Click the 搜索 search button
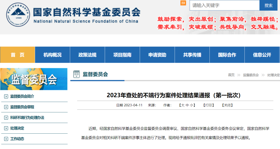The image size is (280, 149). (269, 5)
